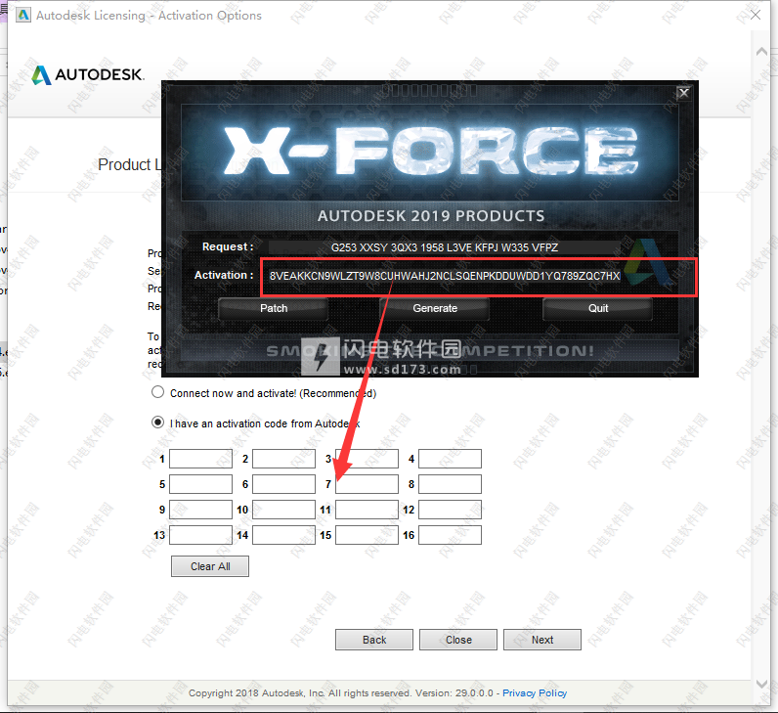This screenshot has height=713, width=778.
Task: Select I have an activation code radio button
Action: click(157, 423)
